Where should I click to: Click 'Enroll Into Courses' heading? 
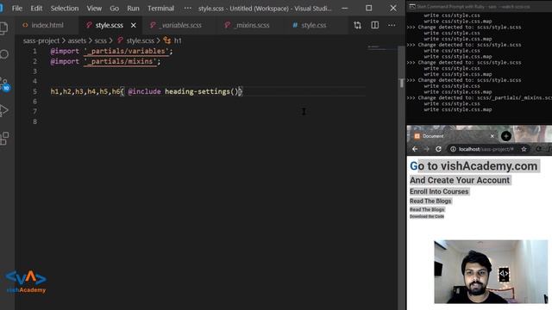tap(439, 191)
